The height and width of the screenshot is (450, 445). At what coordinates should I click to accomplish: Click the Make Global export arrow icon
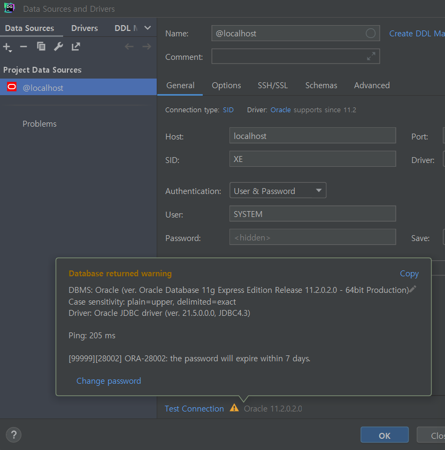tap(76, 46)
